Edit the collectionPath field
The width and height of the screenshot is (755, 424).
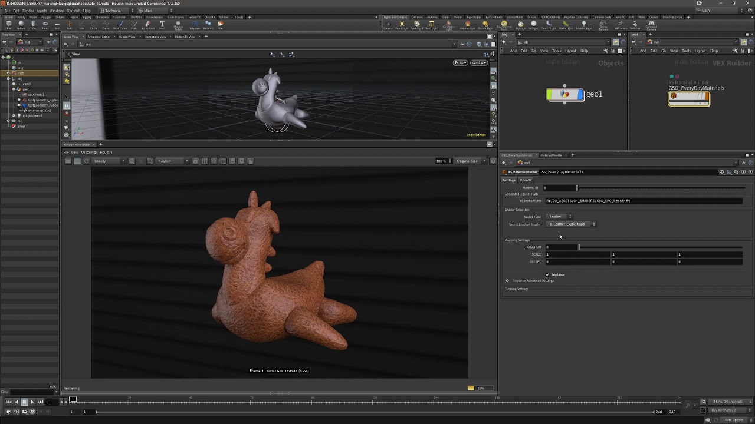click(644, 201)
